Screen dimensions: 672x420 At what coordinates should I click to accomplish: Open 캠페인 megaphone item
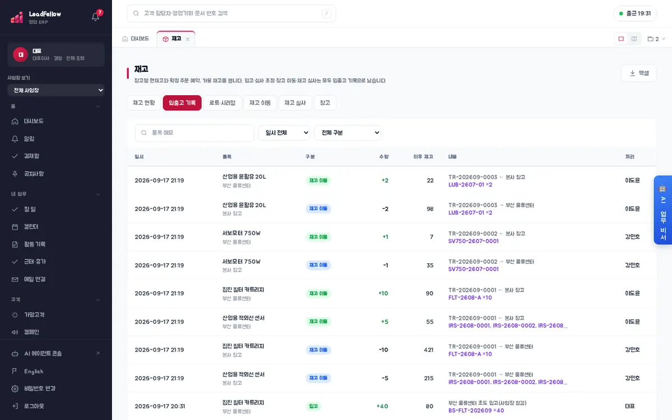pos(56,332)
